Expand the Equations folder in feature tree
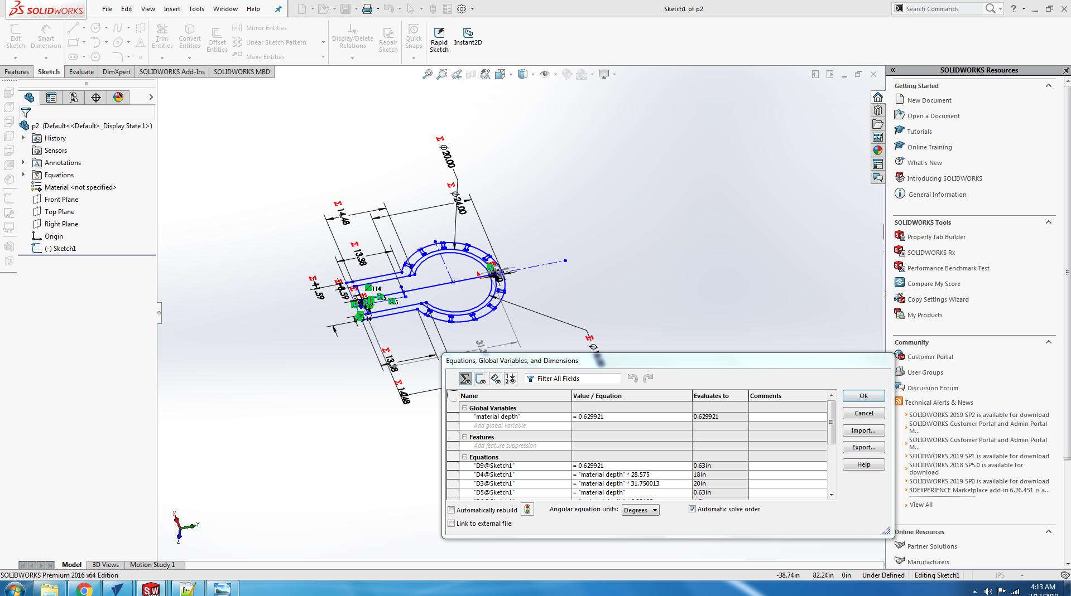Screen dimensions: 1071x596 (x=23, y=175)
